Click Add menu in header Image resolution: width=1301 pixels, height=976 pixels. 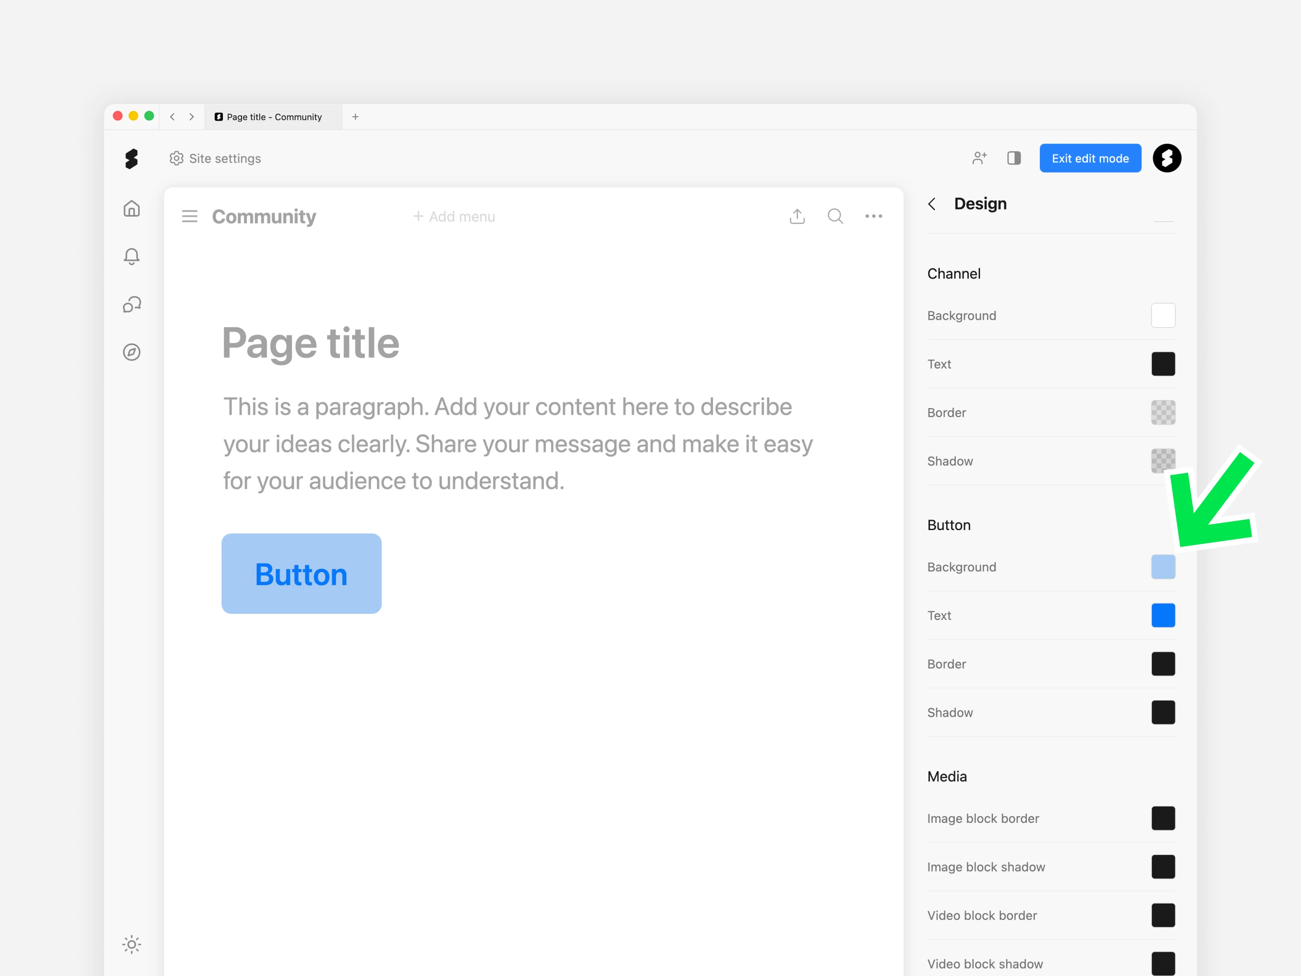click(454, 216)
